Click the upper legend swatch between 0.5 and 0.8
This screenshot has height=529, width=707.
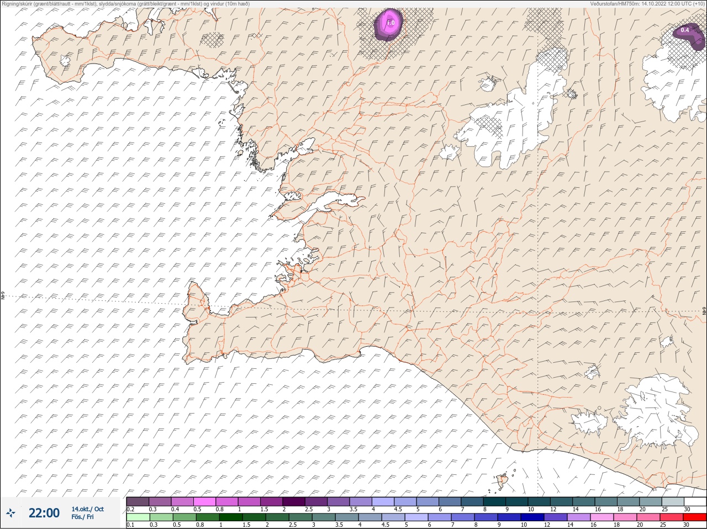pyautogui.click(x=204, y=501)
